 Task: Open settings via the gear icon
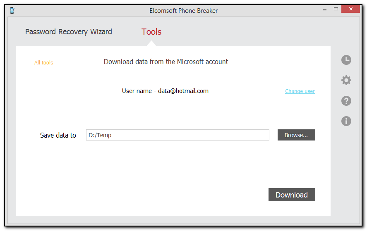point(346,80)
